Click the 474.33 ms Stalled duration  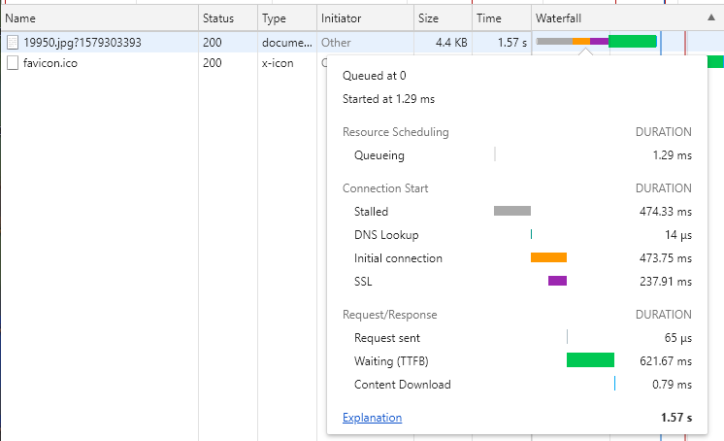[x=666, y=212]
